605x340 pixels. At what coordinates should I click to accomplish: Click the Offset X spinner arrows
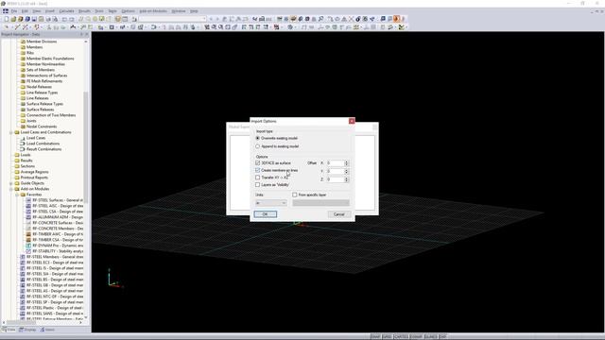click(346, 163)
